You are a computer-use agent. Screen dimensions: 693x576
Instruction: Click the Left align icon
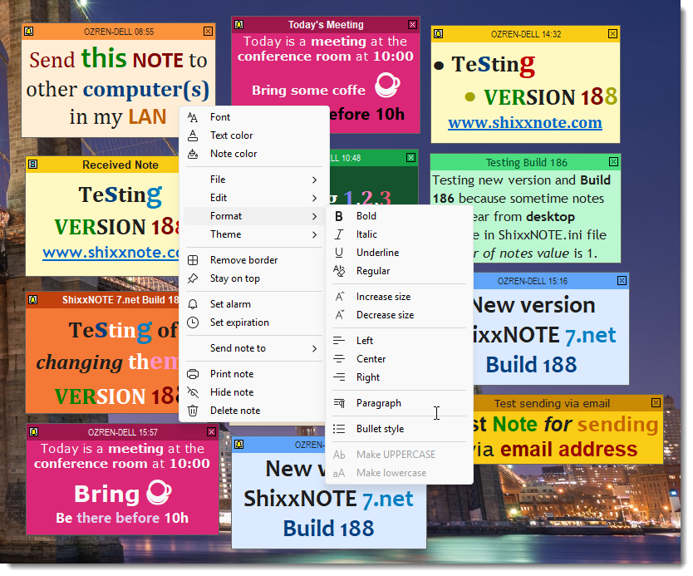pos(339,341)
